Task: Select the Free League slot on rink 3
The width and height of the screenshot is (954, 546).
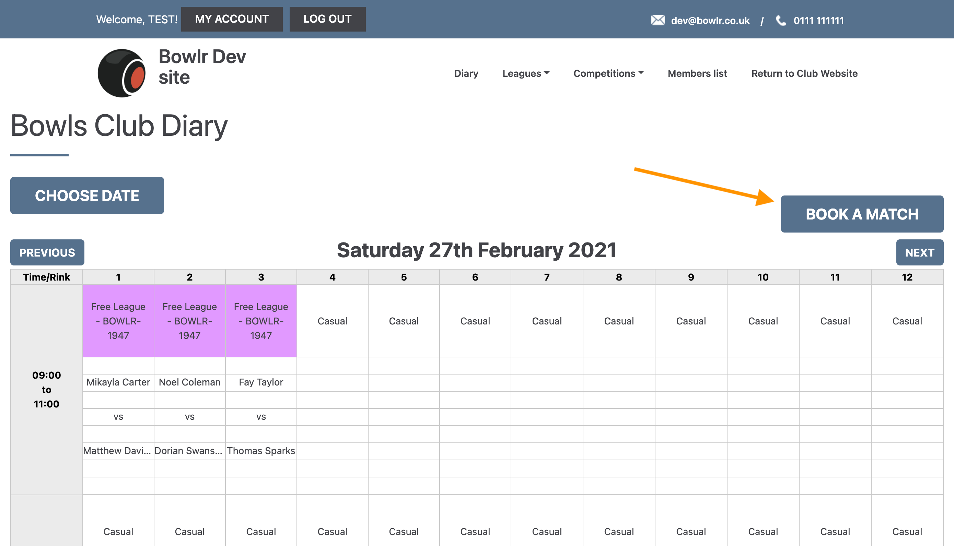Action: coord(261,321)
